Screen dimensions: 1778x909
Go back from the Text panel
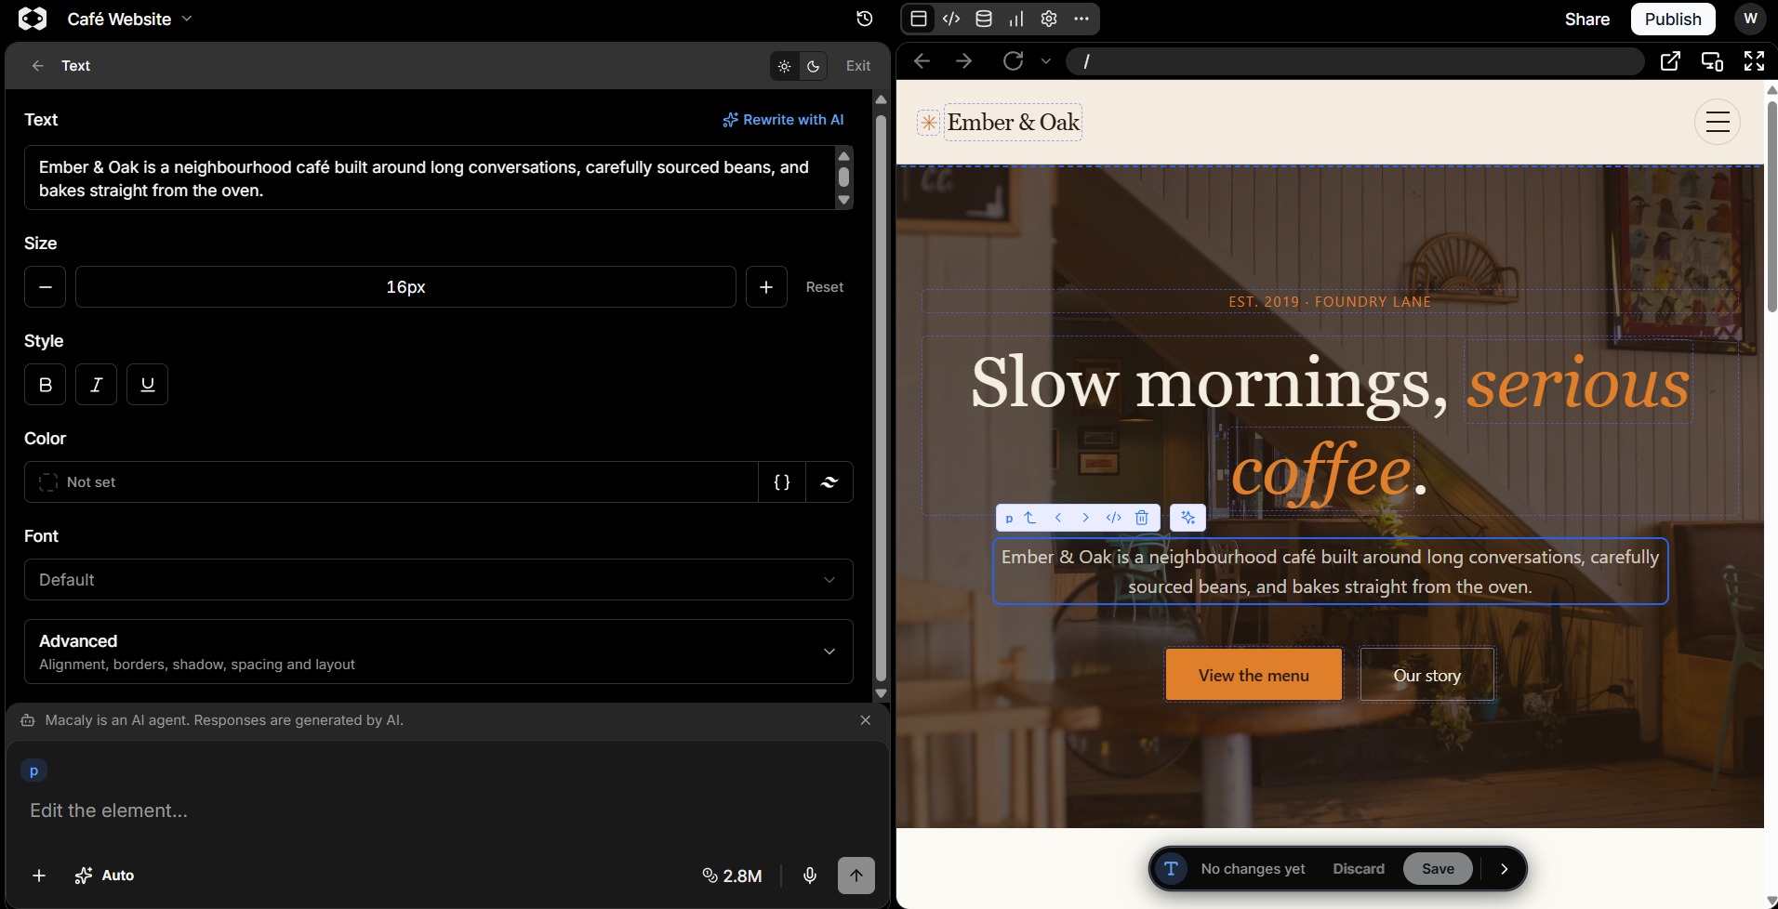tap(37, 66)
